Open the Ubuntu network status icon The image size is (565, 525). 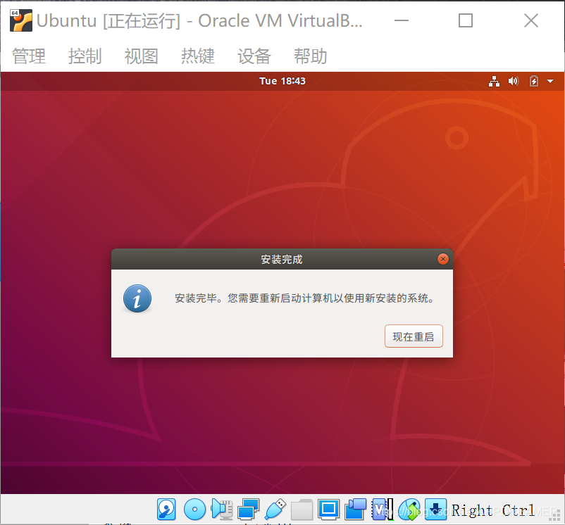point(494,82)
